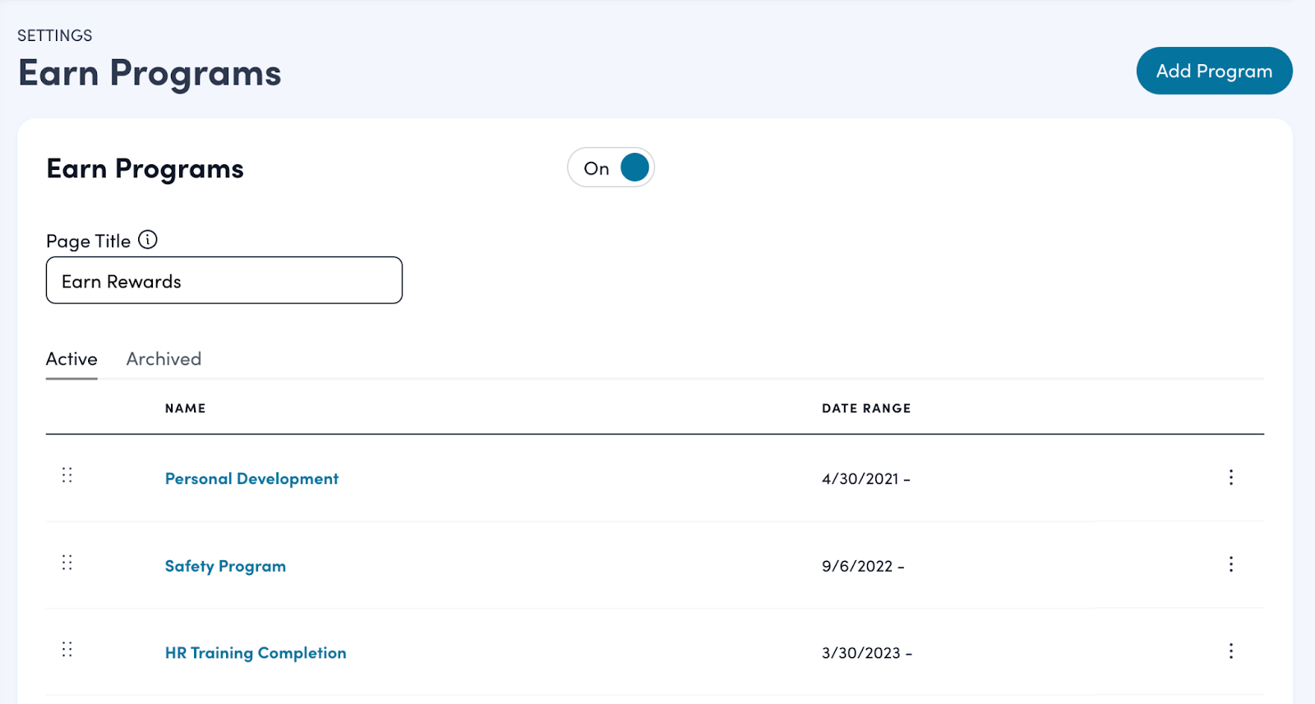Switch to the Archived tab

click(164, 359)
